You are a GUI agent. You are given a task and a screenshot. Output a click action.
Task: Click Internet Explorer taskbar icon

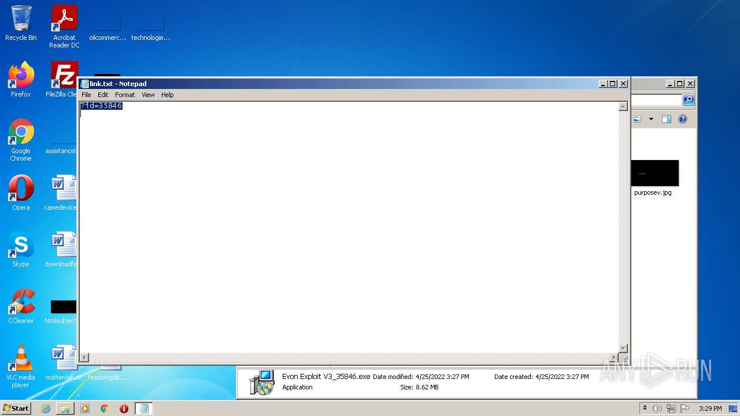46,408
